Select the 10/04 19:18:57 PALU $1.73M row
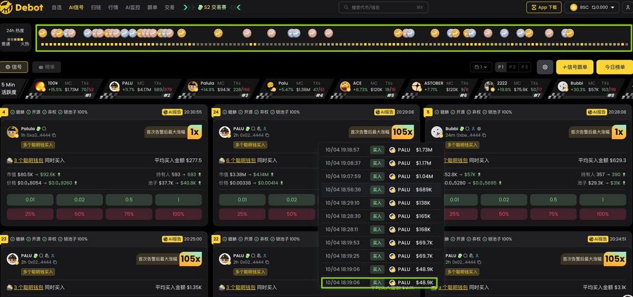 click(x=380, y=150)
